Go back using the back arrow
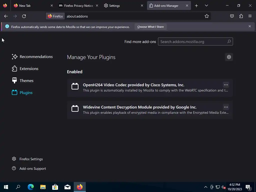 pyautogui.click(x=6, y=16)
